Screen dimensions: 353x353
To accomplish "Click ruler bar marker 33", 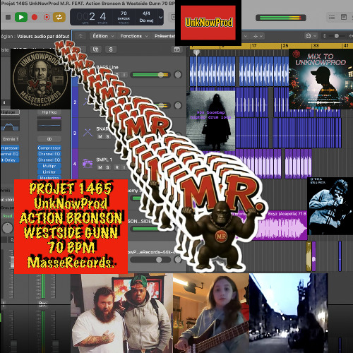I will [316, 46].
